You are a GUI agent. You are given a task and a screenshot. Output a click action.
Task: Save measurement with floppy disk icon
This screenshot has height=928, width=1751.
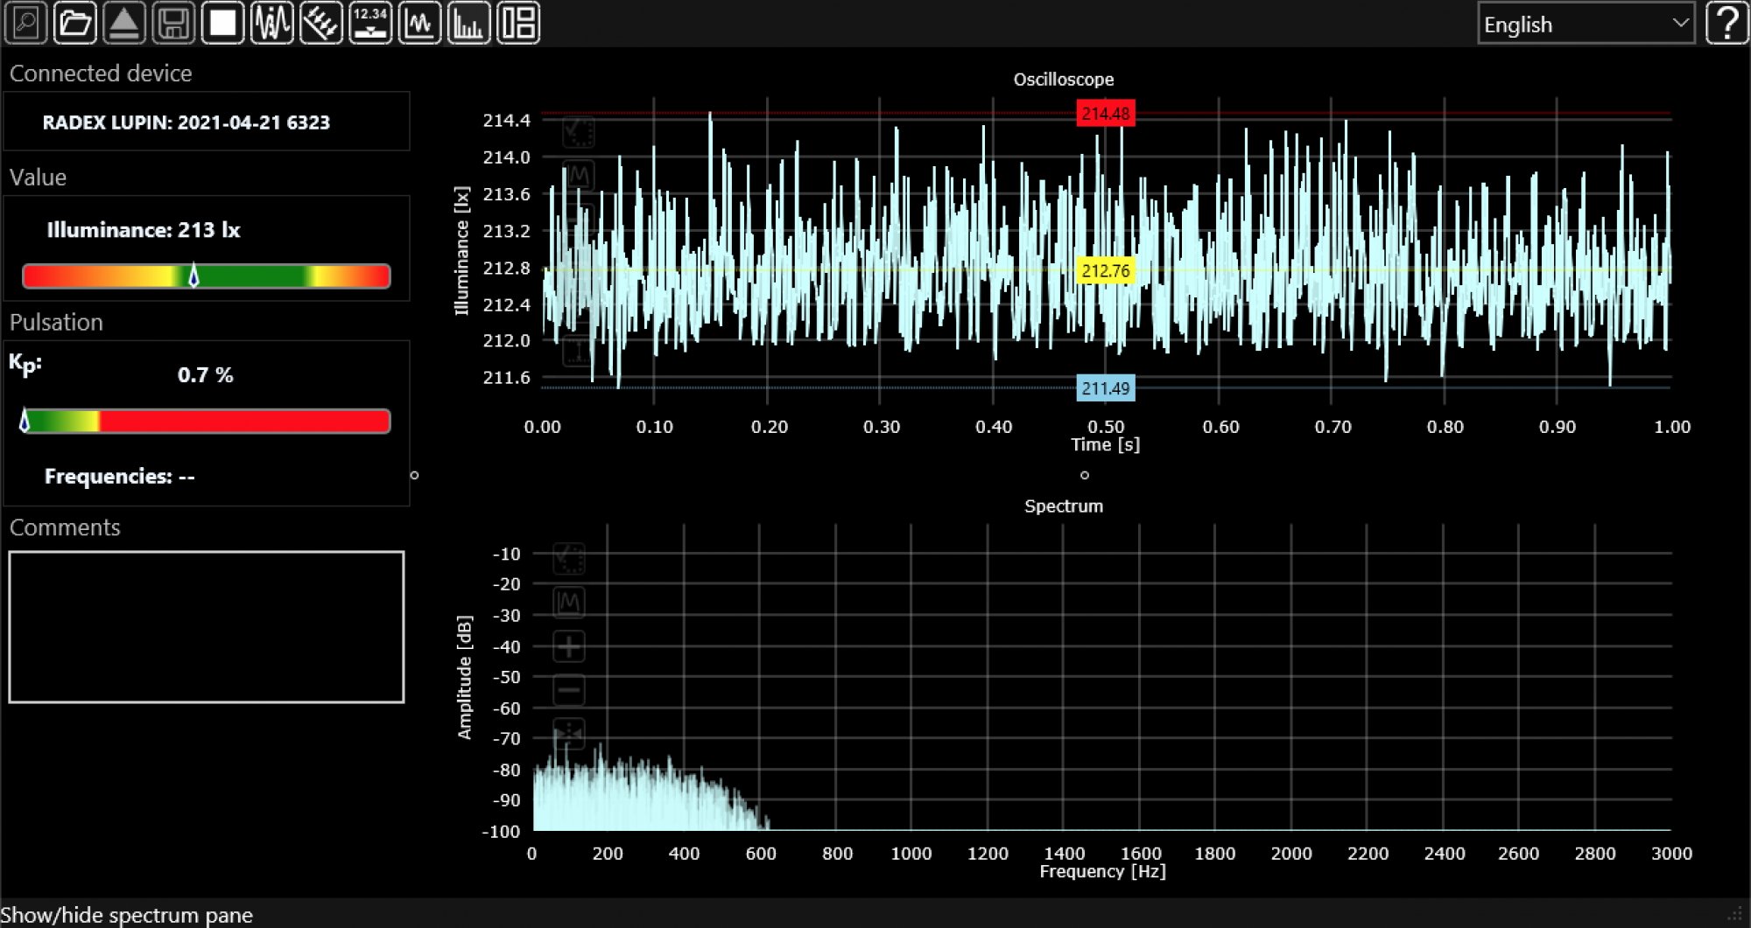173,23
